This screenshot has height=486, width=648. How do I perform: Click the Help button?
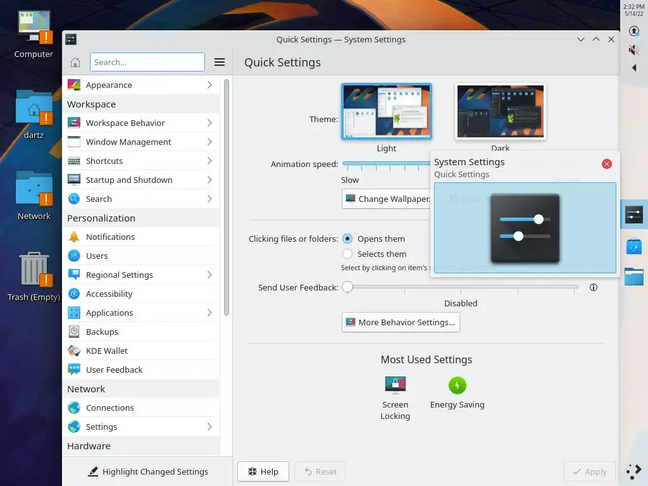click(263, 471)
